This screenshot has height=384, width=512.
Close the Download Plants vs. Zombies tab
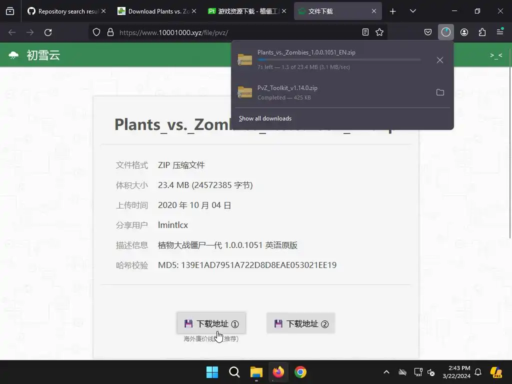click(x=194, y=11)
